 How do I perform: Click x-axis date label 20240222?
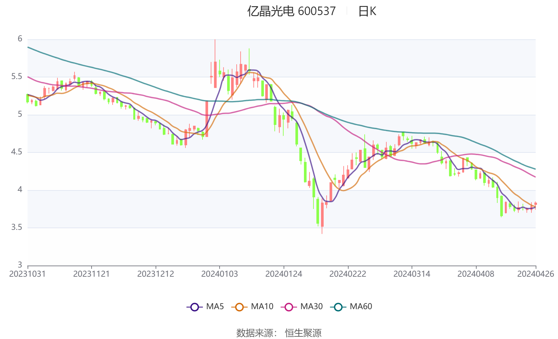coord(348,274)
